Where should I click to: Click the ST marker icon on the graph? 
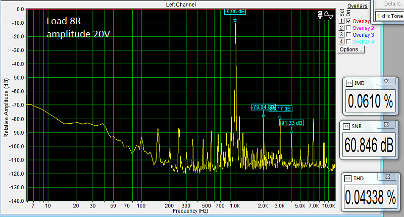(320, 15)
